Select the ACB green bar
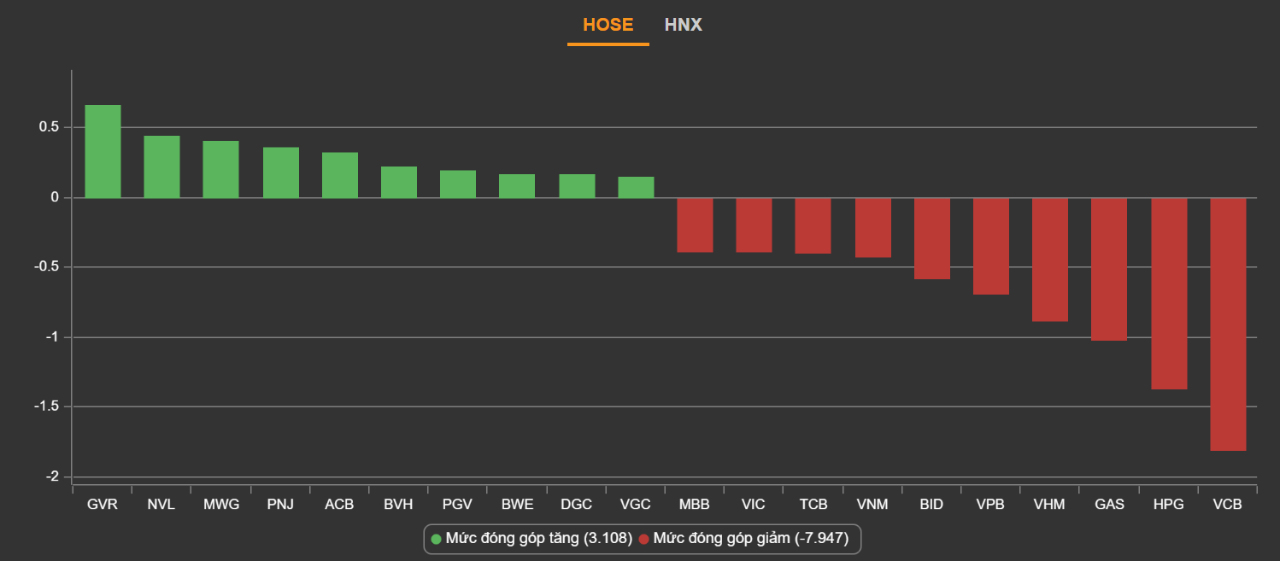The image size is (1280, 561). point(340,175)
